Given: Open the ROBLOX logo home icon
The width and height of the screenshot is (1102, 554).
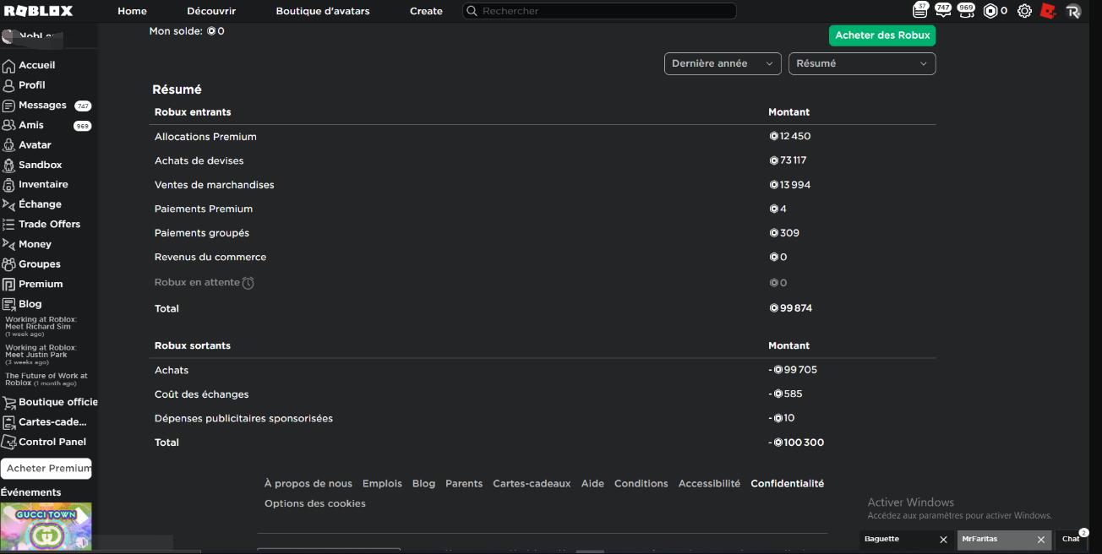Looking at the screenshot, I should [x=39, y=11].
